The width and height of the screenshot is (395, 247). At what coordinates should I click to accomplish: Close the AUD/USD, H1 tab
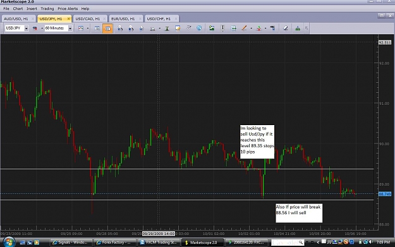point(33,18)
